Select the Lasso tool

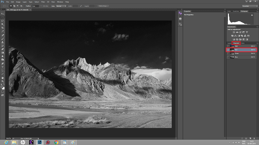click(x=3, y=21)
